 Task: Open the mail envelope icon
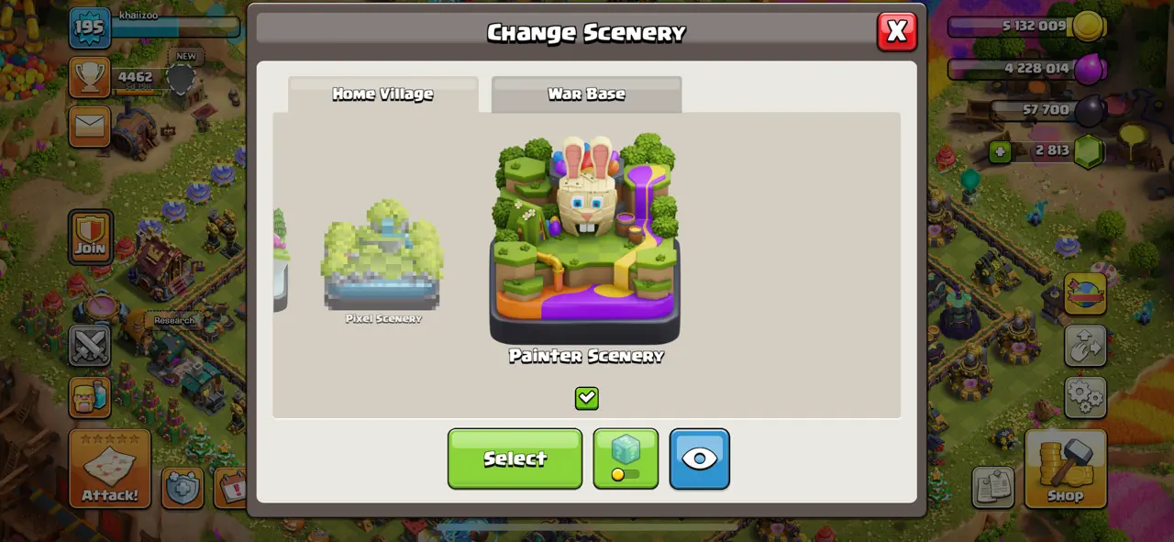click(90, 127)
